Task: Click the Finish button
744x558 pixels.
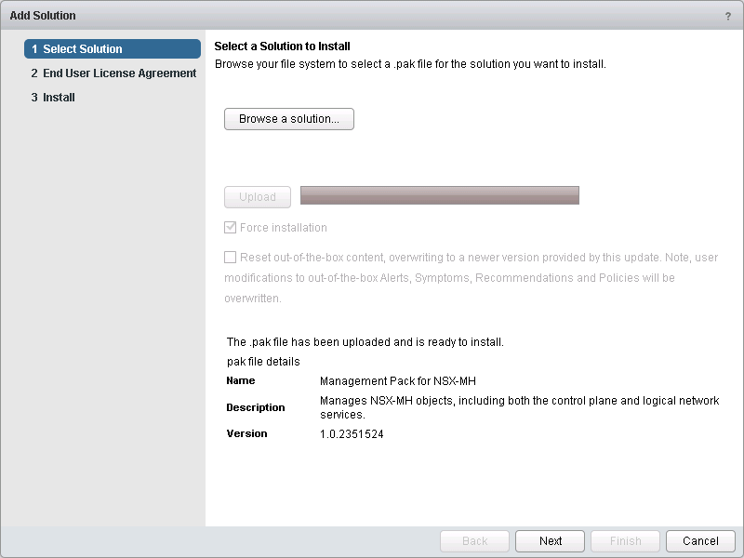Action: click(625, 541)
